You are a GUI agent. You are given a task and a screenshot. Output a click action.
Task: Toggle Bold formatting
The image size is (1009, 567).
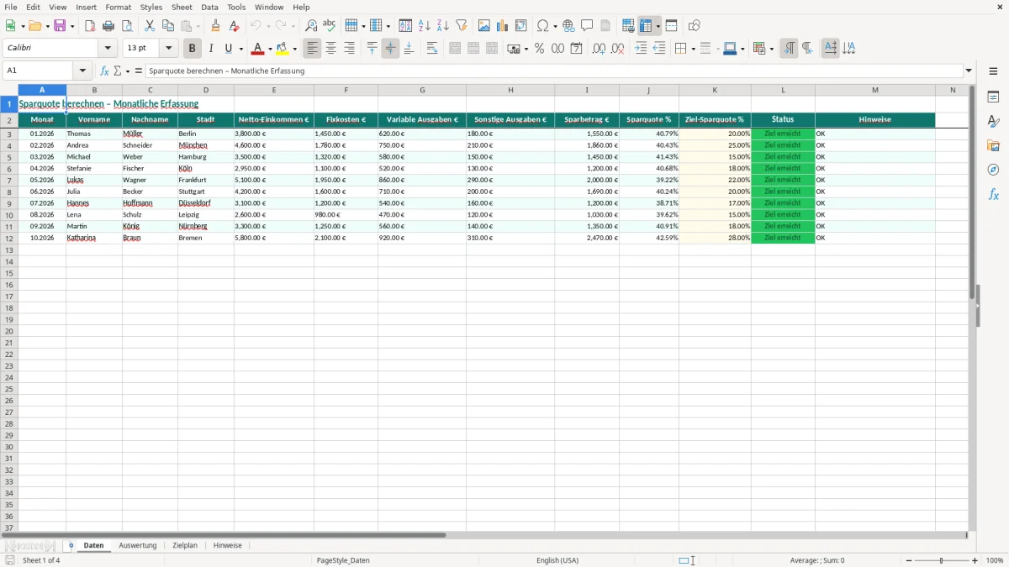click(193, 49)
